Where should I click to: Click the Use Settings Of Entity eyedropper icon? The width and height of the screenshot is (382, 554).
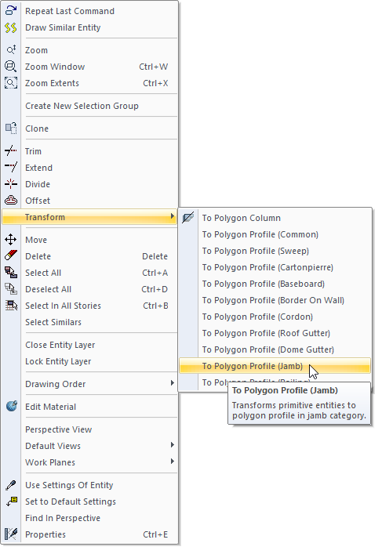[x=11, y=485]
